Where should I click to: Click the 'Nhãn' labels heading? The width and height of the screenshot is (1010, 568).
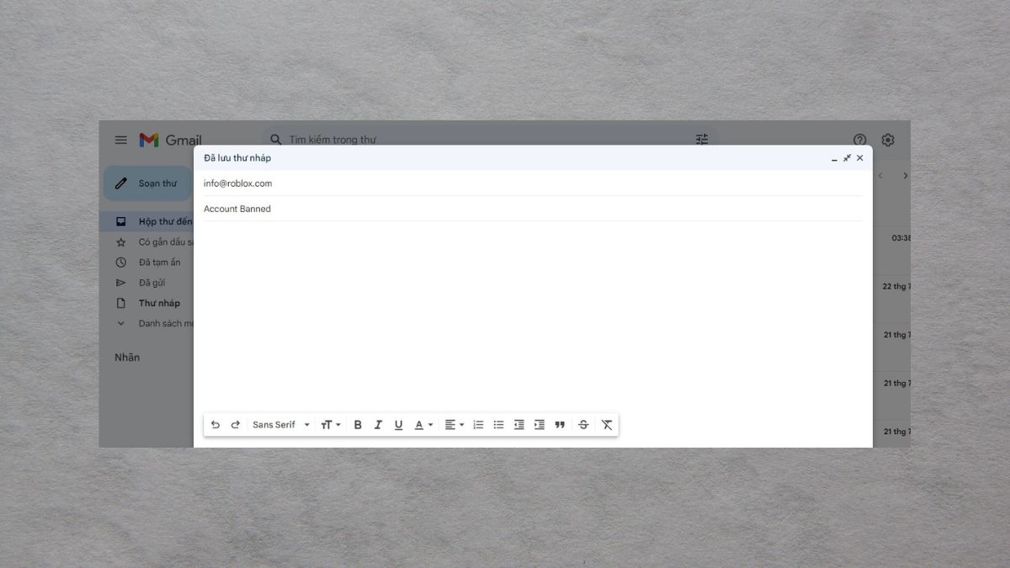click(x=127, y=358)
